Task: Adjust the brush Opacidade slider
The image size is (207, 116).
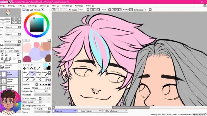Action: click(42, 95)
